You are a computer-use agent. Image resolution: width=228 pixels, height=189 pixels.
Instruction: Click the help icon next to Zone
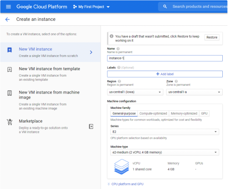pyautogui.click(x=176, y=81)
